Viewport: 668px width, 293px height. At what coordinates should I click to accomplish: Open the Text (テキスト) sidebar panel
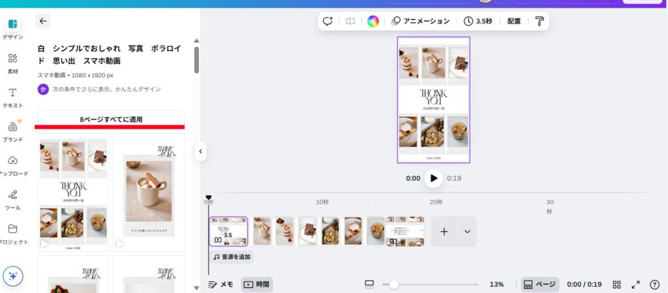(x=13, y=97)
